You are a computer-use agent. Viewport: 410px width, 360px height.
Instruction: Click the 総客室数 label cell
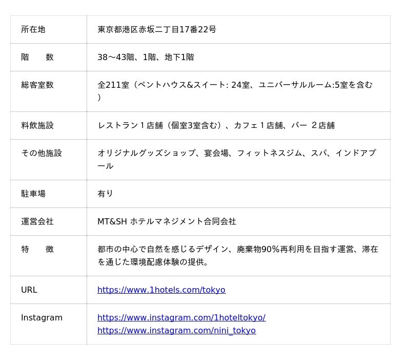pos(49,91)
